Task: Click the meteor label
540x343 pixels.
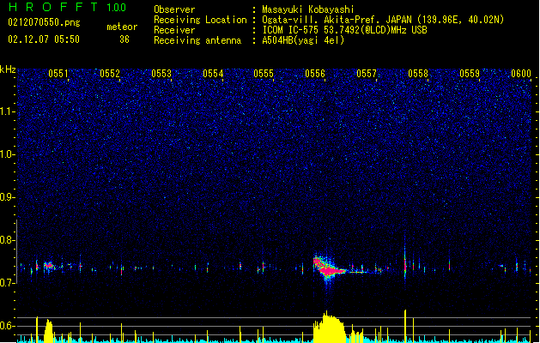Action: (122, 27)
